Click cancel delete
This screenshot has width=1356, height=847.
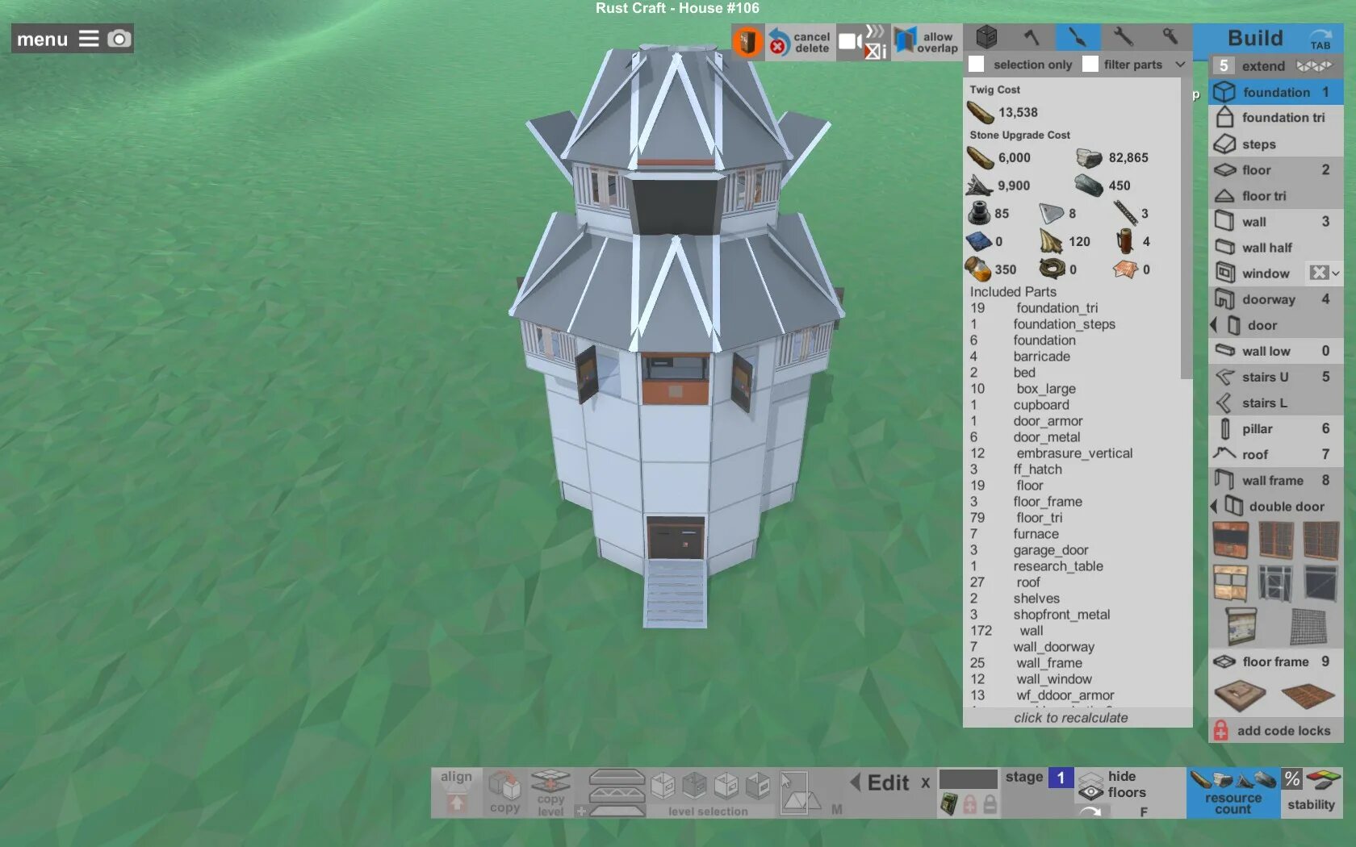click(x=799, y=42)
